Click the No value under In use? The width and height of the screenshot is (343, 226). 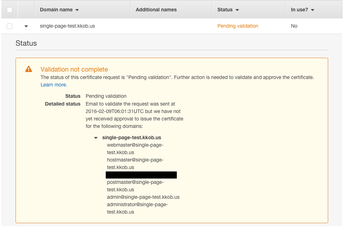[294, 26]
